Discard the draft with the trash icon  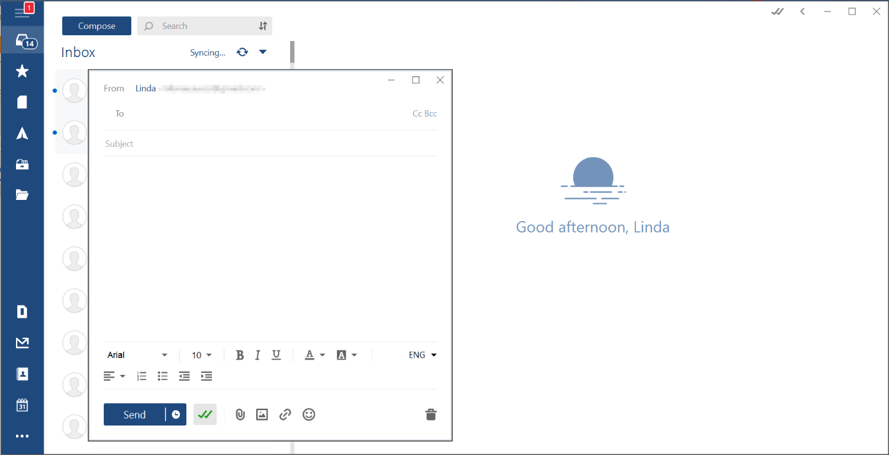tap(430, 415)
